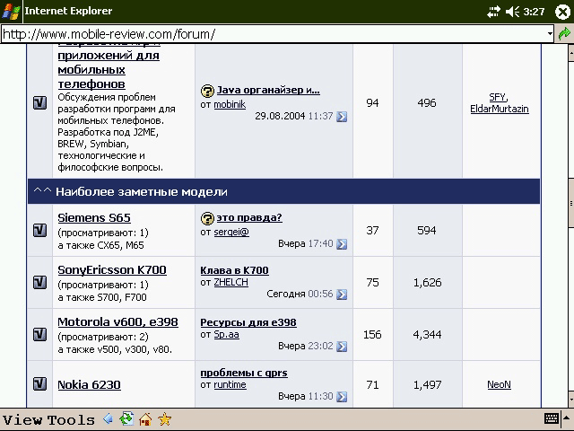Open the это правда? thread
This screenshot has height=431, width=574.
(x=249, y=217)
